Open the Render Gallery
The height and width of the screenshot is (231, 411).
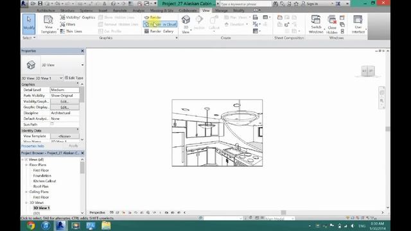[159, 31]
